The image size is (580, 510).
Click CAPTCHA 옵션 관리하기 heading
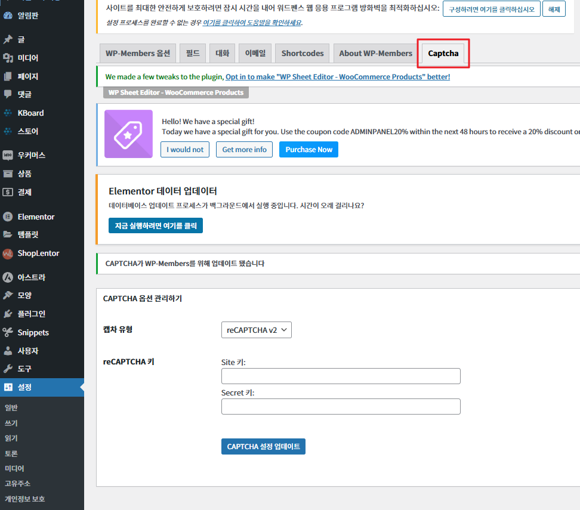143,298
